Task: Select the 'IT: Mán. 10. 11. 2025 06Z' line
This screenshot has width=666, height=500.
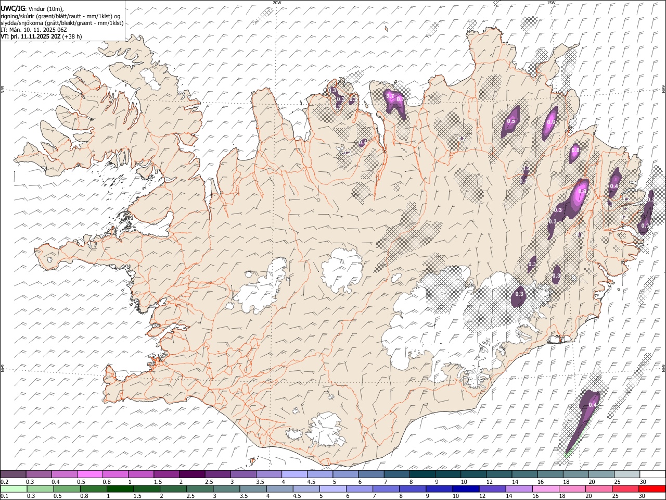Action: pos(34,30)
